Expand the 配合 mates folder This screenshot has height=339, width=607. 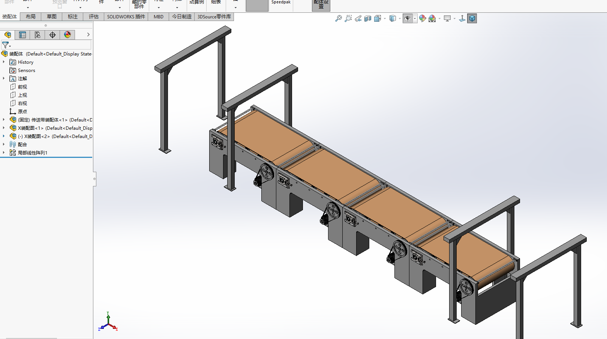[4, 145]
